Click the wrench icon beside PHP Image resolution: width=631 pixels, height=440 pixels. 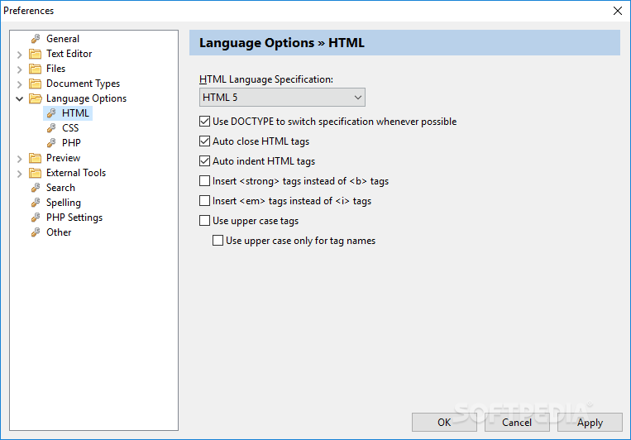pyautogui.click(x=51, y=143)
